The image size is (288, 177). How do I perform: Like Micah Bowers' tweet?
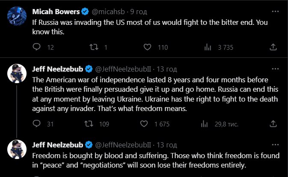148,47
